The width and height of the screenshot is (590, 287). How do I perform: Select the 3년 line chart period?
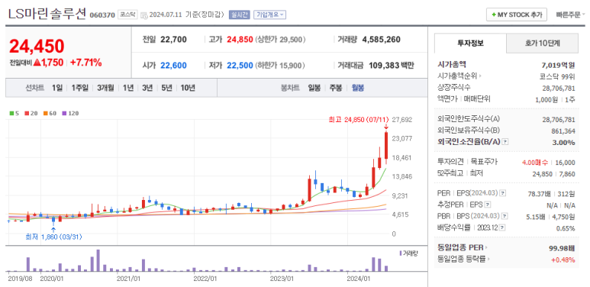pos(147,88)
